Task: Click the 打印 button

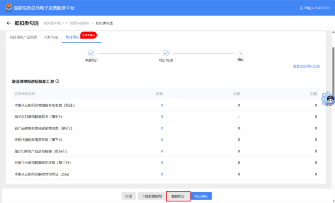Action: tap(129, 196)
